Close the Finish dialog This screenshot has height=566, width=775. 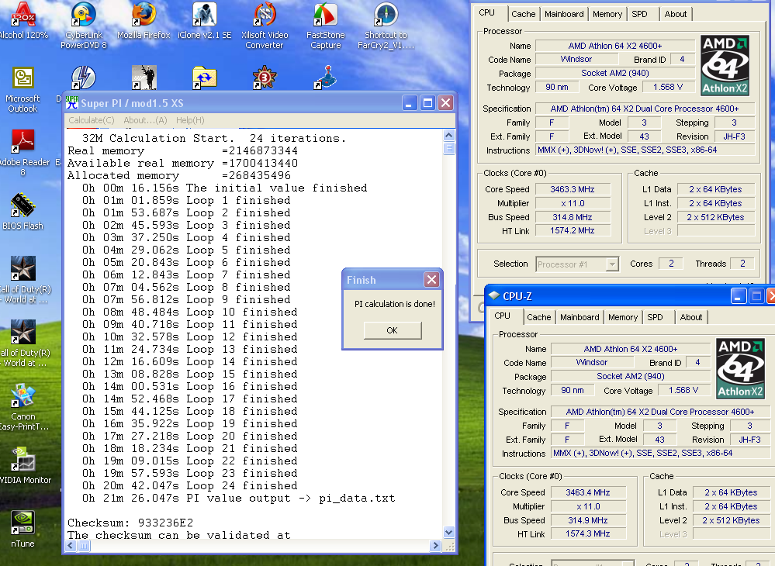coord(431,280)
